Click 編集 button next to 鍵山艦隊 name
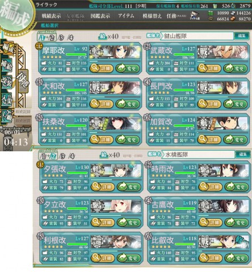The height and width of the screenshot is (272, 252). point(241,36)
